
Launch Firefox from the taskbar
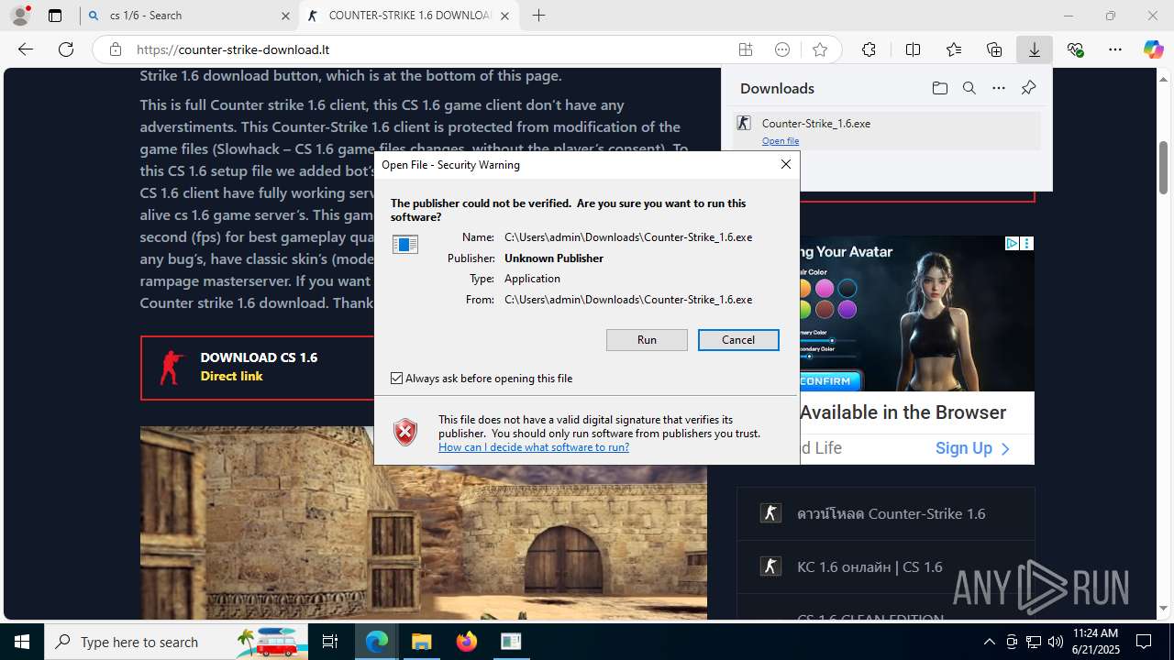[466, 642]
